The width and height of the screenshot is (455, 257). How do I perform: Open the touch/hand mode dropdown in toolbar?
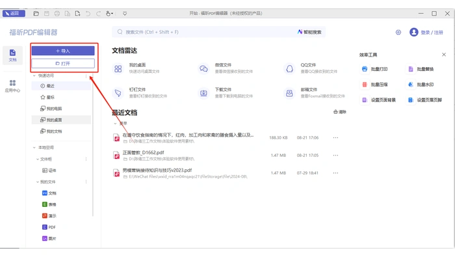tap(109, 14)
